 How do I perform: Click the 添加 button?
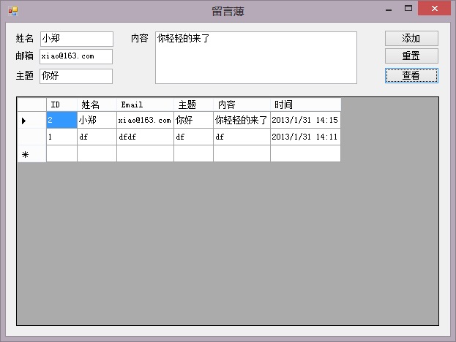click(x=411, y=39)
